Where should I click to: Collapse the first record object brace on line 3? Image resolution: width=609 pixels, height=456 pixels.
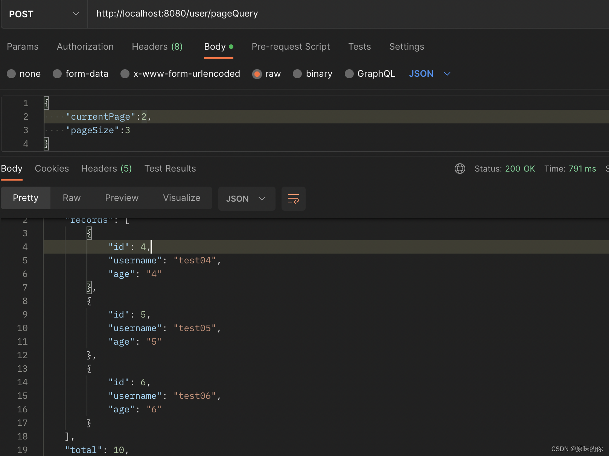89,233
